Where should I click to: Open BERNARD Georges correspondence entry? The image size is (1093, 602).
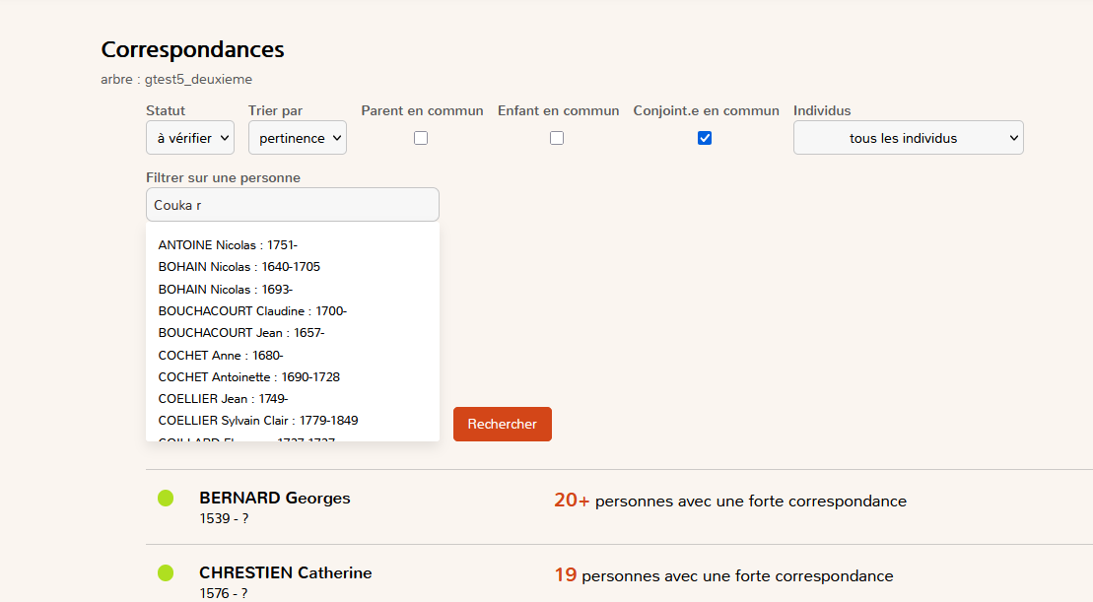pyautogui.click(x=274, y=499)
